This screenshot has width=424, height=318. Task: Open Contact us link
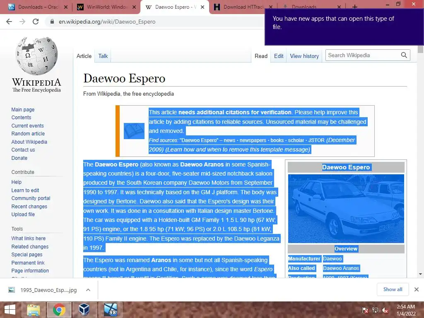tap(23, 149)
